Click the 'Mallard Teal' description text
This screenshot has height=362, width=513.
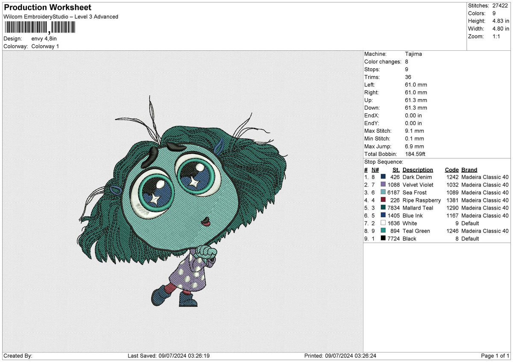point(418,207)
